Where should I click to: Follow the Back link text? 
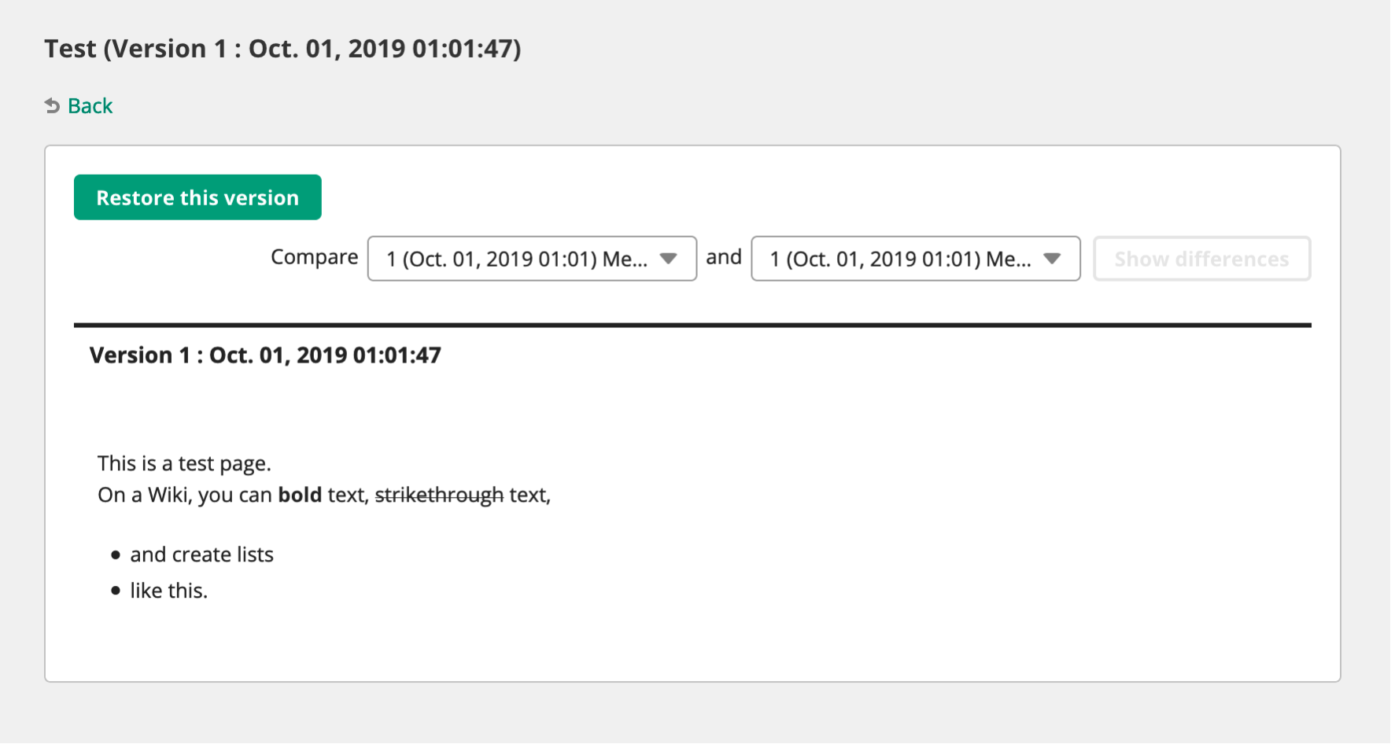click(x=90, y=106)
